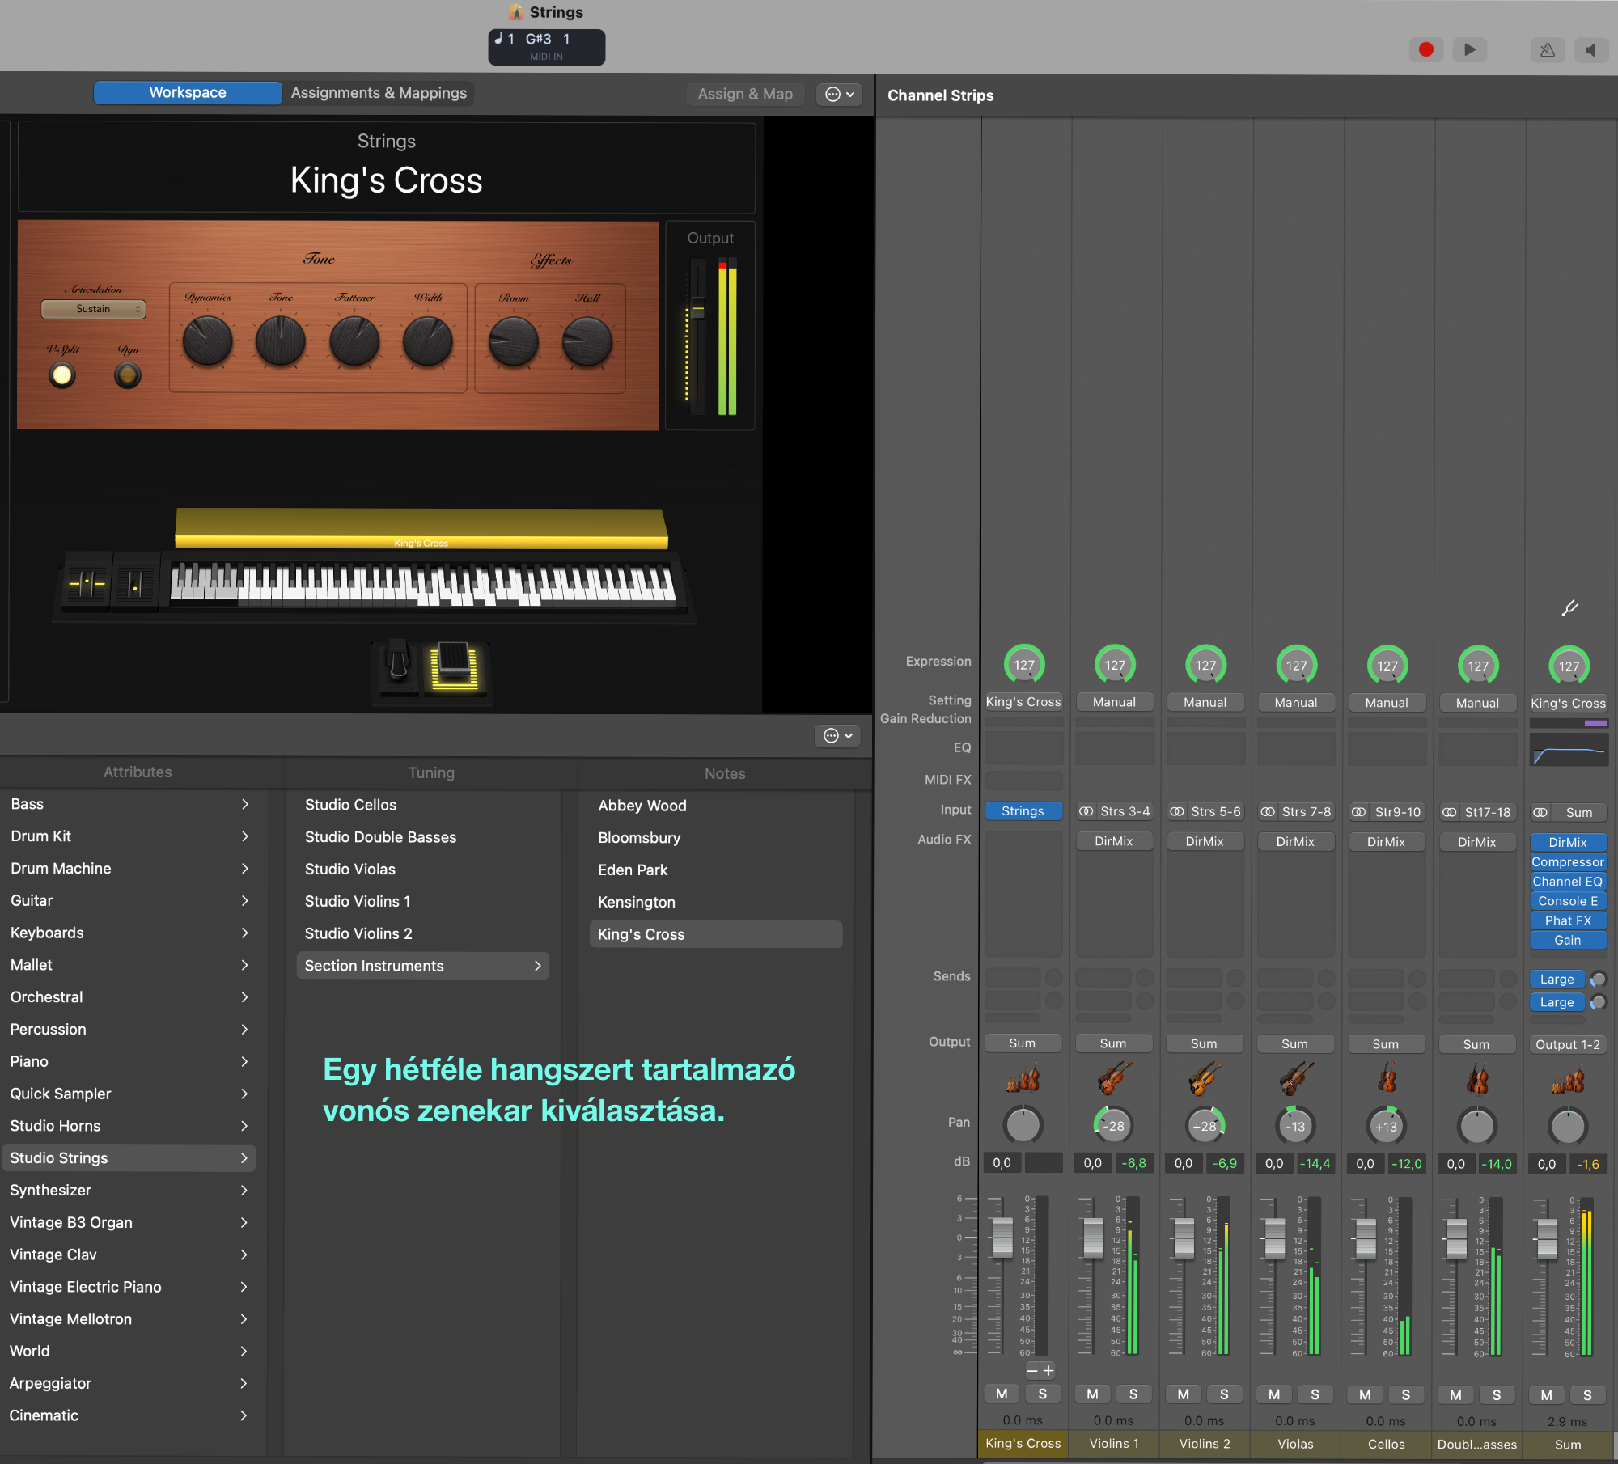Click the plus button under King's Cross fader

[1048, 1370]
